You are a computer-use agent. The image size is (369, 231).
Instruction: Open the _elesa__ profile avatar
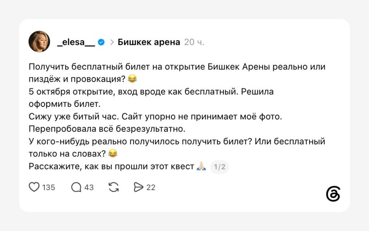click(x=39, y=41)
